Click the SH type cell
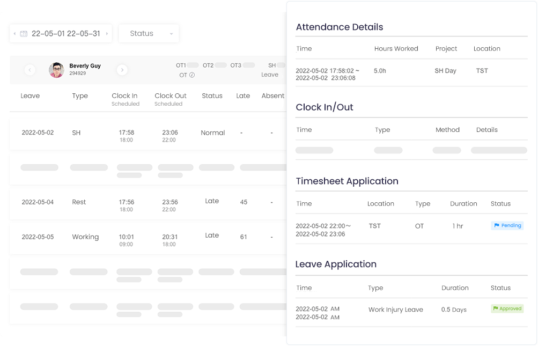Image resolution: width=538 pixels, height=346 pixels. point(76,133)
